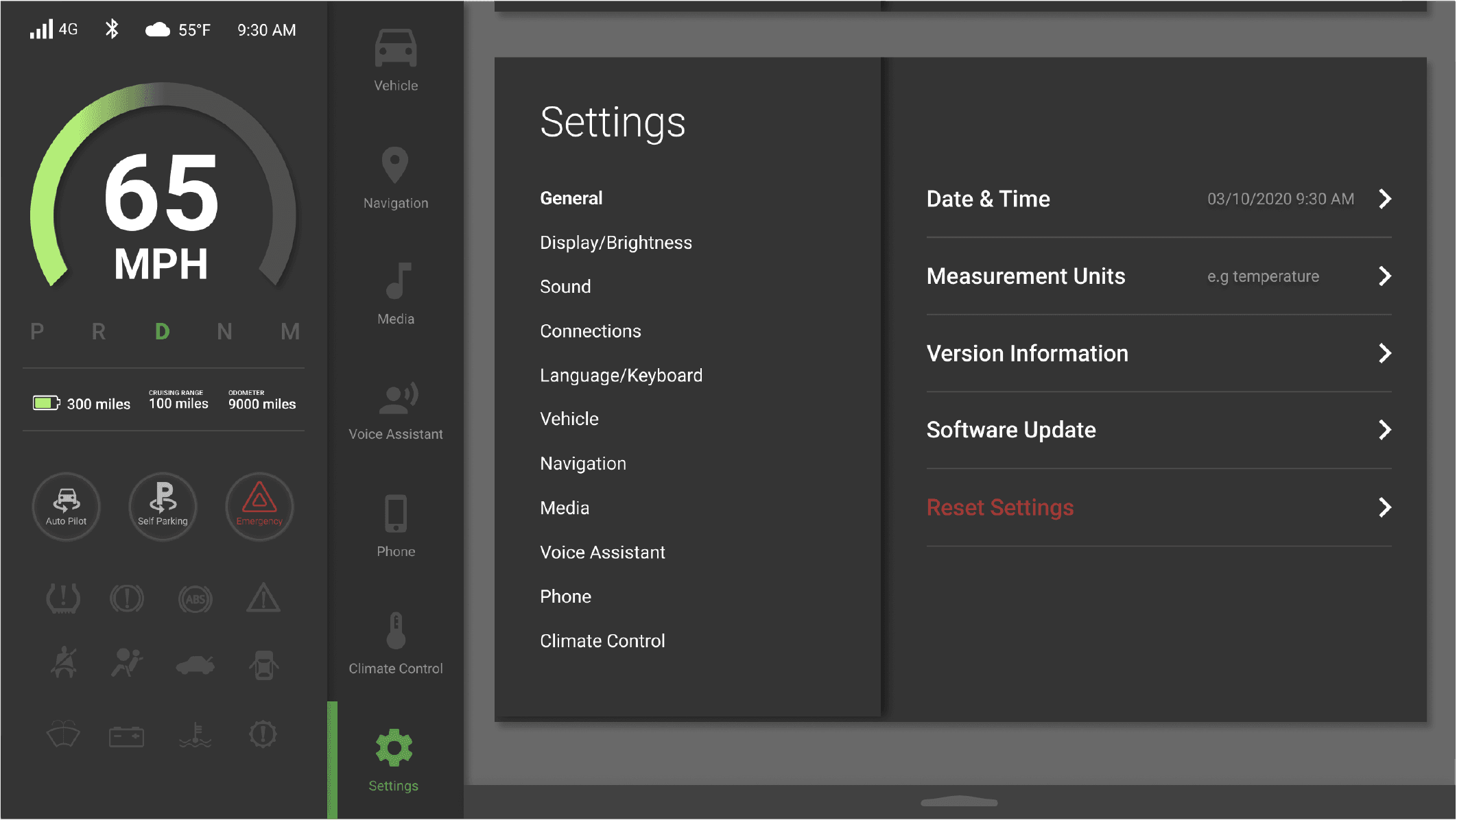The height and width of the screenshot is (820, 1457).
Task: Open the Vehicle car icon in sidebar
Action: pos(395,49)
